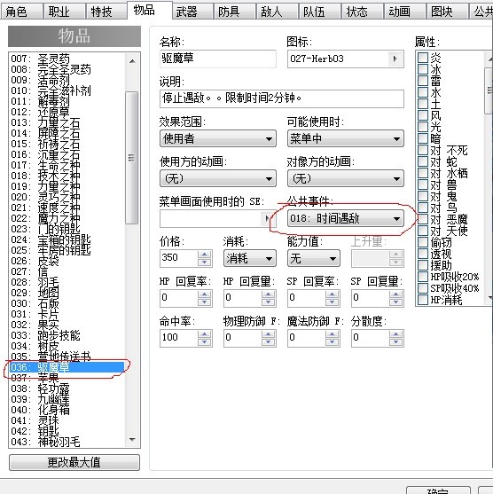The width and height of the screenshot is (493, 494).
Task: Increase HP 回复率 with up arrow
Action: pyautogui.click(x=205, y=294)
